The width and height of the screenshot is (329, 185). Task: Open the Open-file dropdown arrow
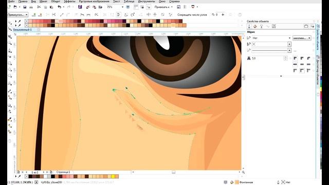tap(20, 7)
